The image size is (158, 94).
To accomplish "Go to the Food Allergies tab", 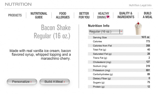I will coord(63,15).
